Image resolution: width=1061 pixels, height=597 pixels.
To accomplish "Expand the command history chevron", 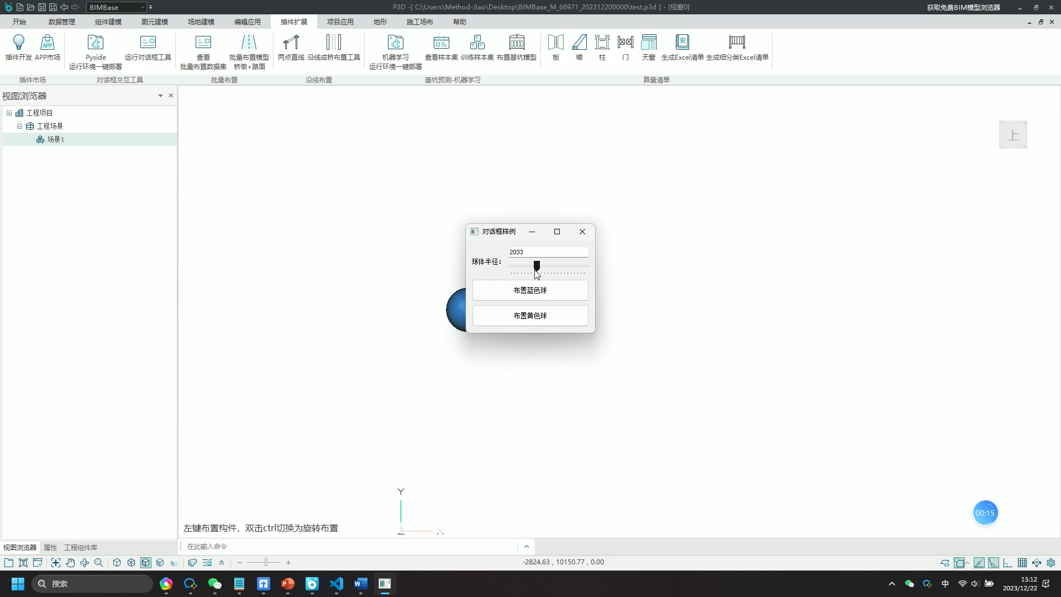I will (x=526, y=547).
